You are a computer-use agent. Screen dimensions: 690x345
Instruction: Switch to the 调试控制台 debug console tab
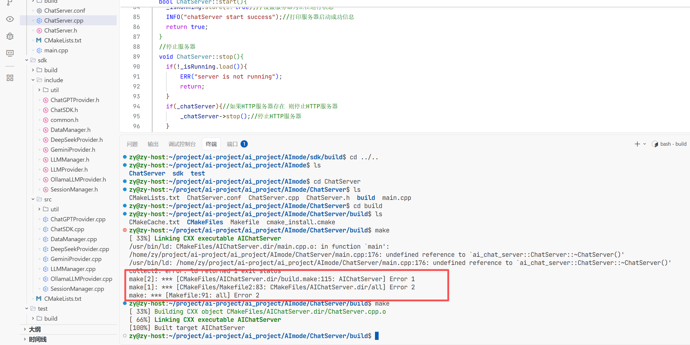(182, 144)
